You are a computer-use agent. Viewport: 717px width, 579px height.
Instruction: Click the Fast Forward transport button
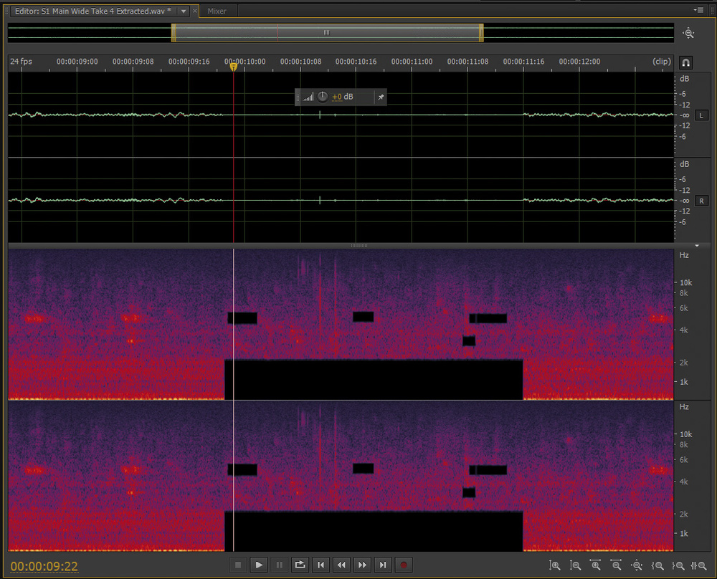click(362, 565)
